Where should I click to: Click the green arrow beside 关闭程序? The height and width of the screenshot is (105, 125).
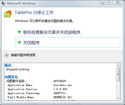point(19,42)
